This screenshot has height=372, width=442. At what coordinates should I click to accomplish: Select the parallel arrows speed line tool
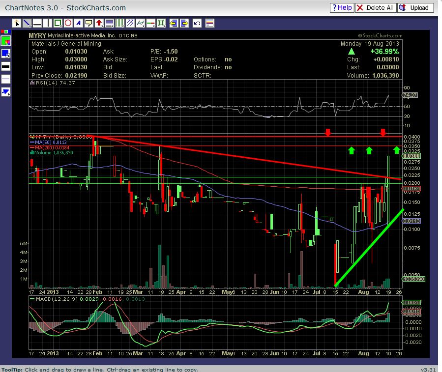point(130,23)
